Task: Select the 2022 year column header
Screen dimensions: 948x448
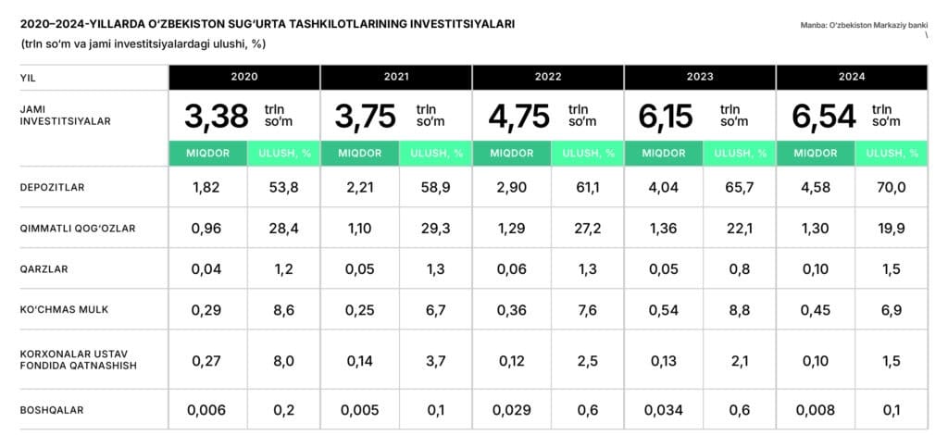Action: (x=548, y=77)
